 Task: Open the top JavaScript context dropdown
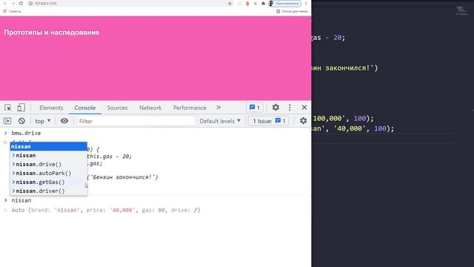pos(43,121)
